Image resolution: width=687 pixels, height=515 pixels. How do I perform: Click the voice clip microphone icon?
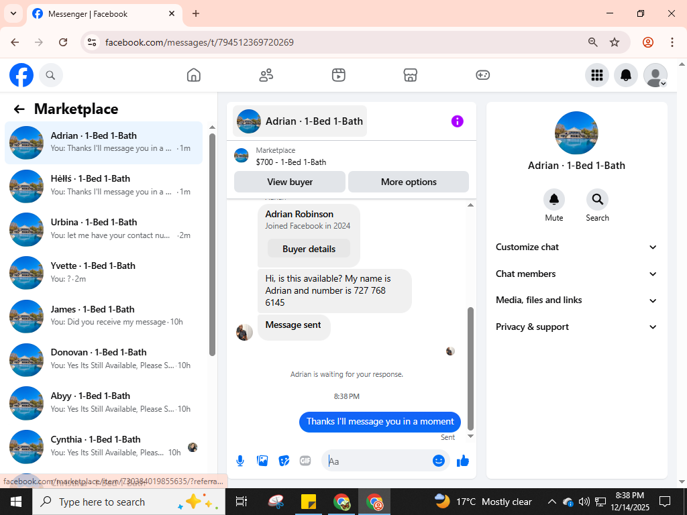pos(240,461)
